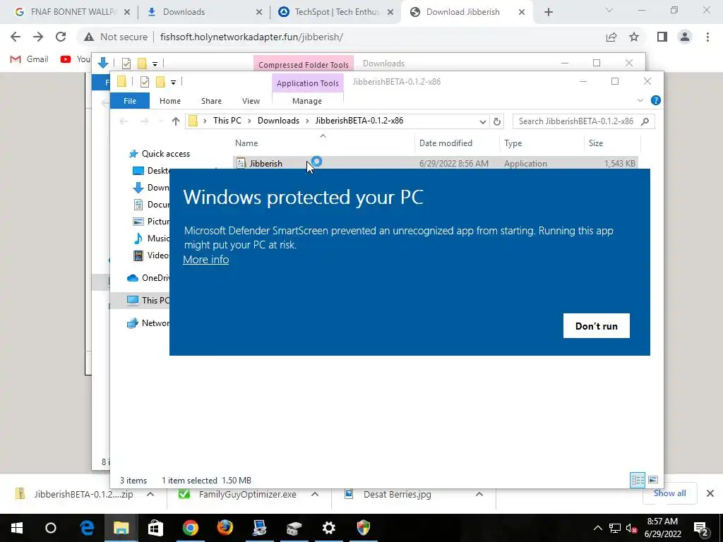The height and width of the screenshot is (542, 723).
Task: Switch to Details view layout icon
Action: 638,480
